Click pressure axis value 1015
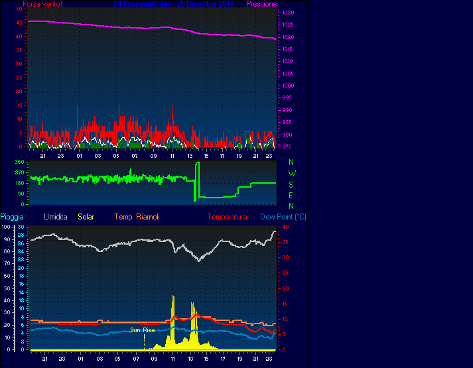 click(x=288, y=49)
